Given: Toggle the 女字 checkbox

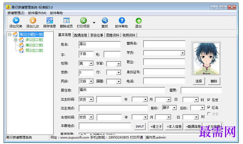Looking at the screenshot, I should 209,114.
